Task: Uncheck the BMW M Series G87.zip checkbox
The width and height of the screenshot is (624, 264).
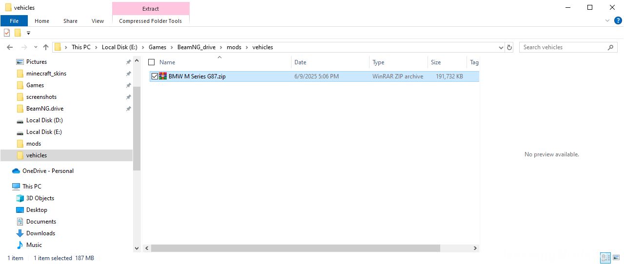Action: (x=155, y=76)
